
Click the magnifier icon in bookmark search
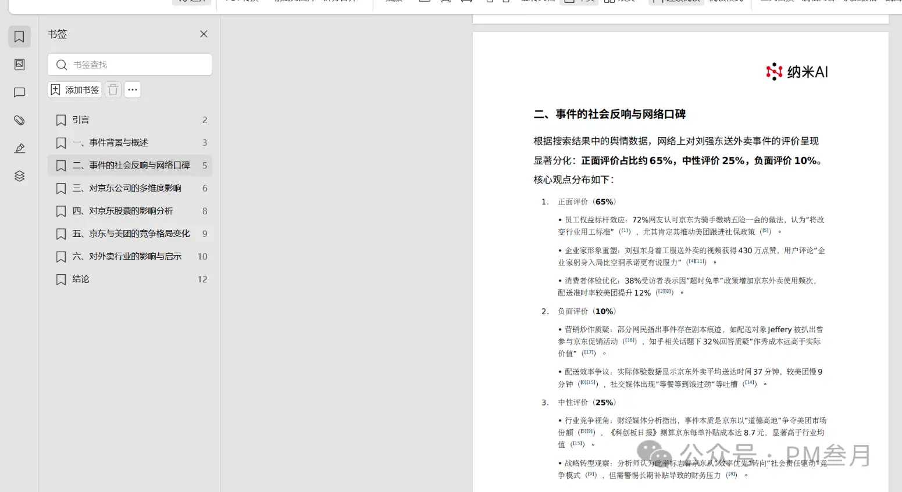coord(61,64)
